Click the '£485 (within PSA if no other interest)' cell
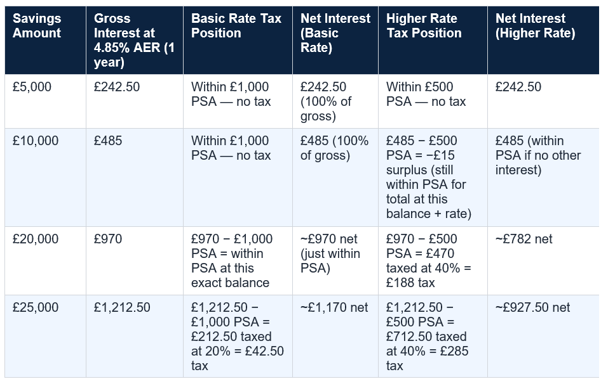Image resolution: width=601 pixels, height=379 pixels. [x=543, y=177]
